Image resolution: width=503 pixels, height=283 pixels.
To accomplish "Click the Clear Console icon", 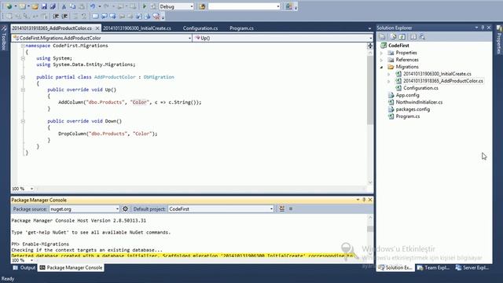I will (281, 209).
